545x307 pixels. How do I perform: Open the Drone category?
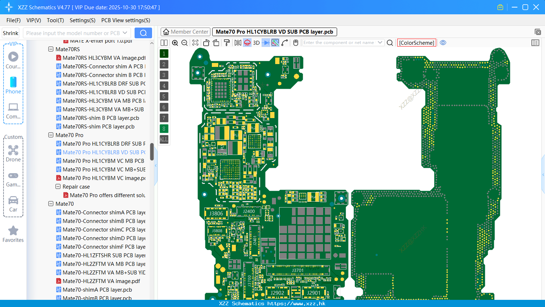click(x=13, y=153)
